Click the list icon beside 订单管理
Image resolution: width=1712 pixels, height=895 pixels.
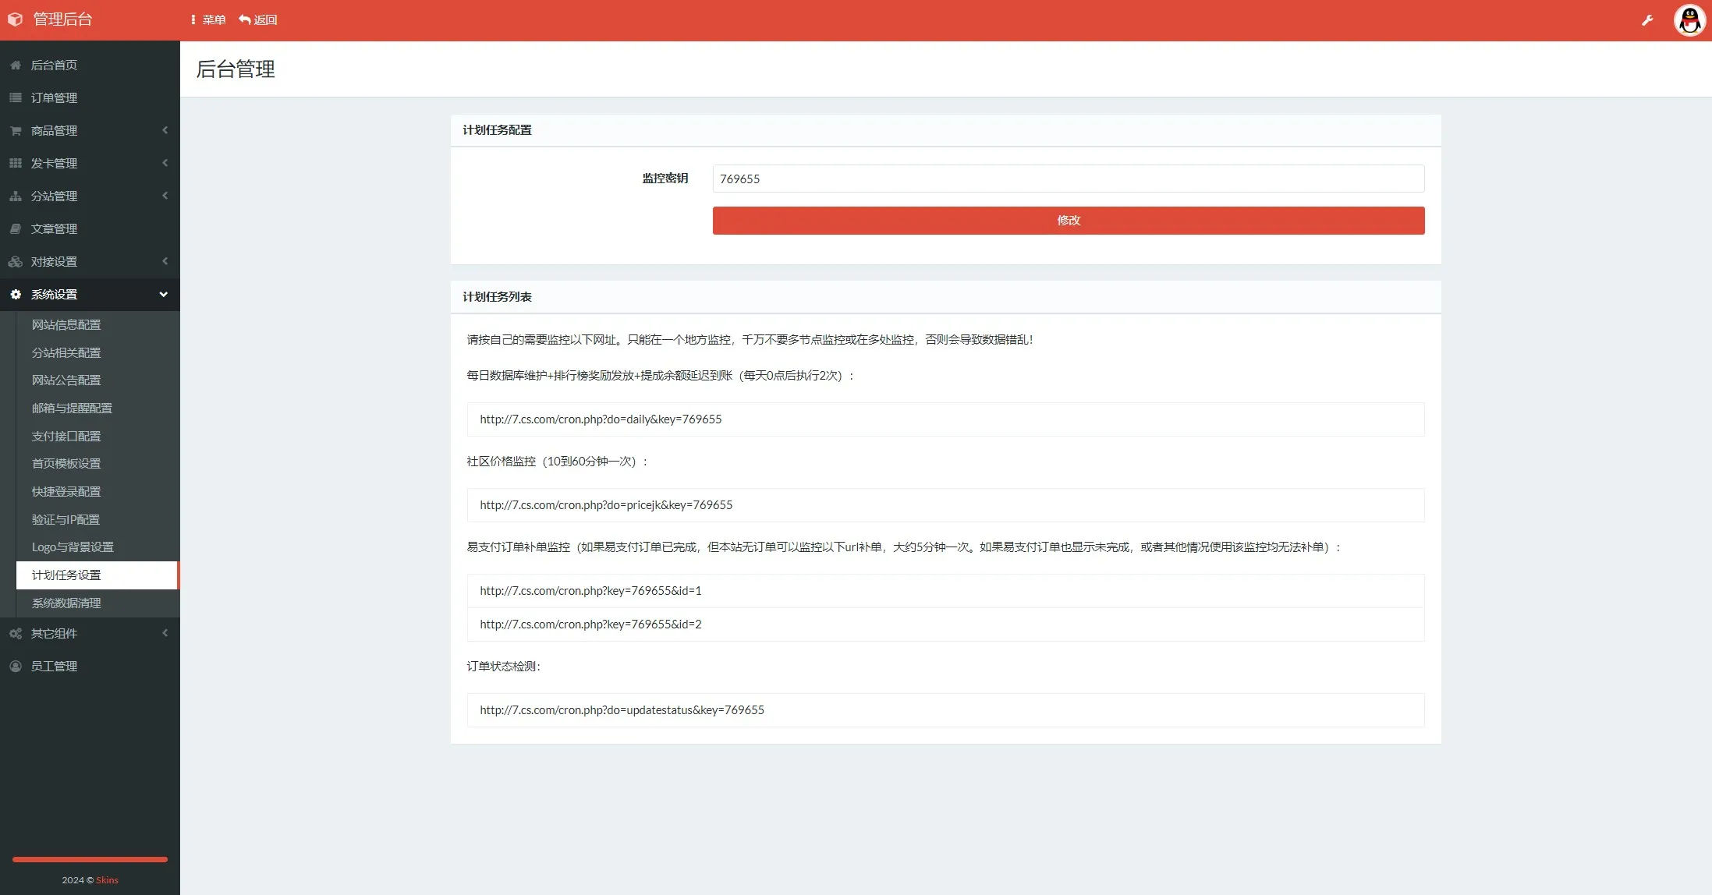(16, 98)
